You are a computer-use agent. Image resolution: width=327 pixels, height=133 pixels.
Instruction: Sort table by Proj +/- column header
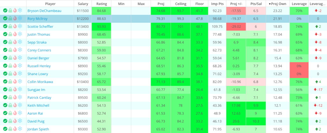(x=236, y=4)
